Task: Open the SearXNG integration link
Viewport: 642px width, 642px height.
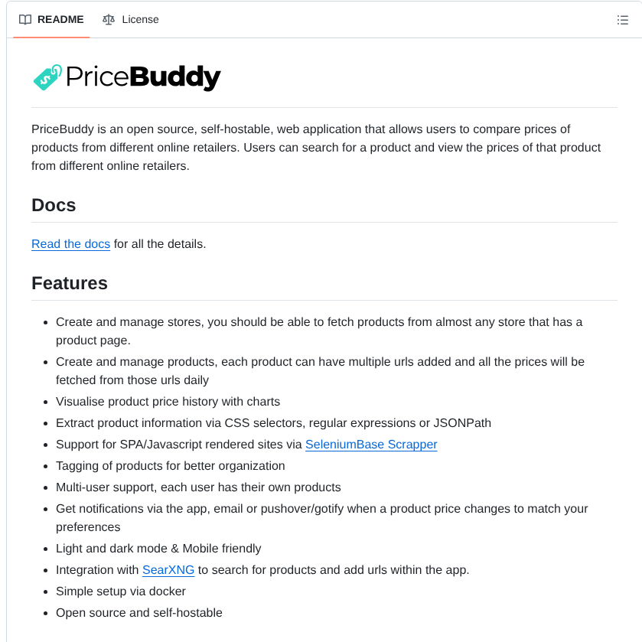Action: click(168, 569)
